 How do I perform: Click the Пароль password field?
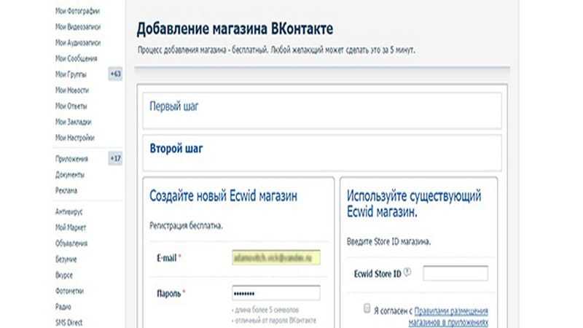tap(276, 293)
